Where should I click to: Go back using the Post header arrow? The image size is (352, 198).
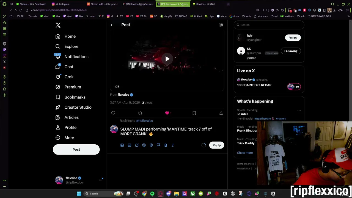coord(112,25)
